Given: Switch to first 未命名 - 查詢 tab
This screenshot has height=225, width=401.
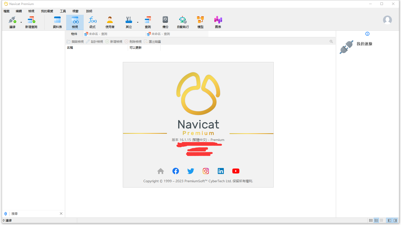Looking at the screenshot, I should (114, 34).
